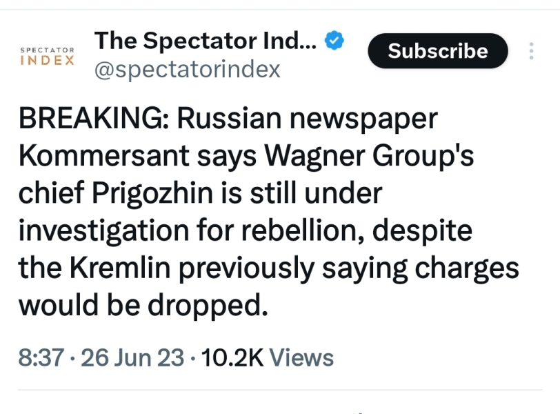Click the 8:37 timestamp
Screen dimensions: 560x414
(42, 358)
